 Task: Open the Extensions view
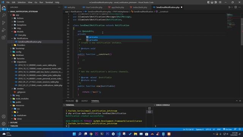pos(3,37)
